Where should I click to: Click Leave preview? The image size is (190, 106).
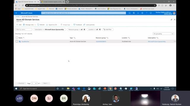coord(89,25)
